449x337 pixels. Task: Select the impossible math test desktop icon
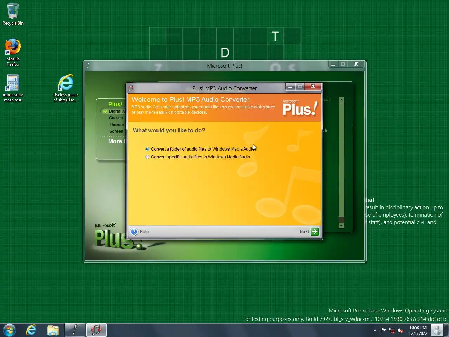point(13,88)
